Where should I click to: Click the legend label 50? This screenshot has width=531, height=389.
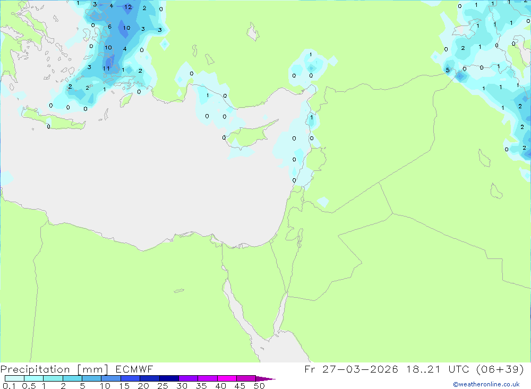(x=260, y=386)
